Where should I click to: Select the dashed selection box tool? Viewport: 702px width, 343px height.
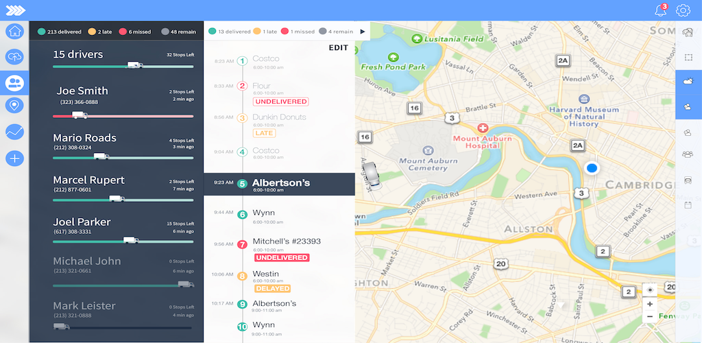[688, 58]
